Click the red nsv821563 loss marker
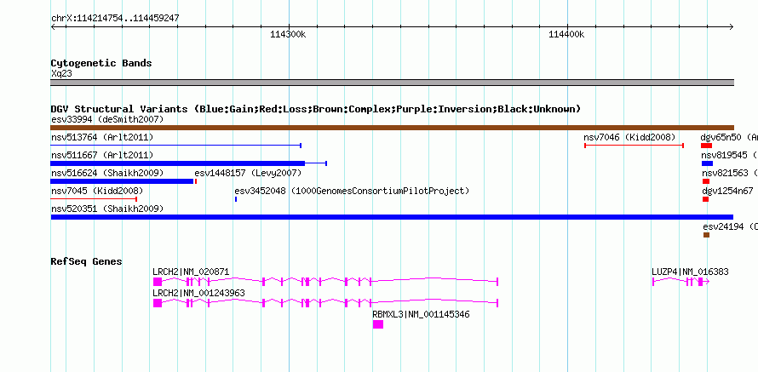 [706, 181]
